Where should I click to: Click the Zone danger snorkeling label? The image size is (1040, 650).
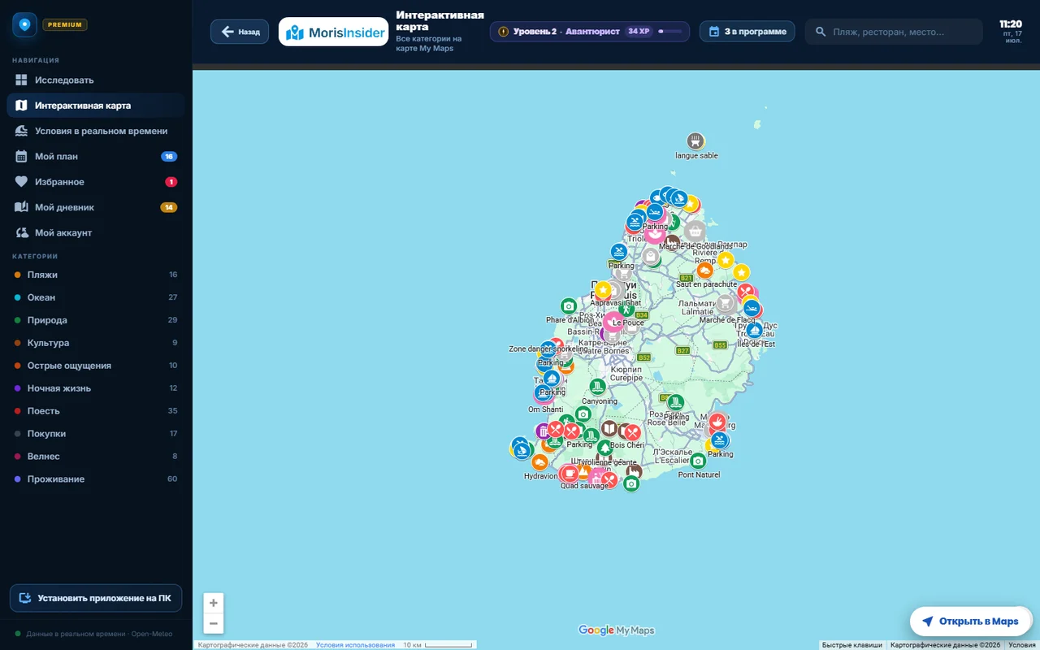click(x=548, y=349)
